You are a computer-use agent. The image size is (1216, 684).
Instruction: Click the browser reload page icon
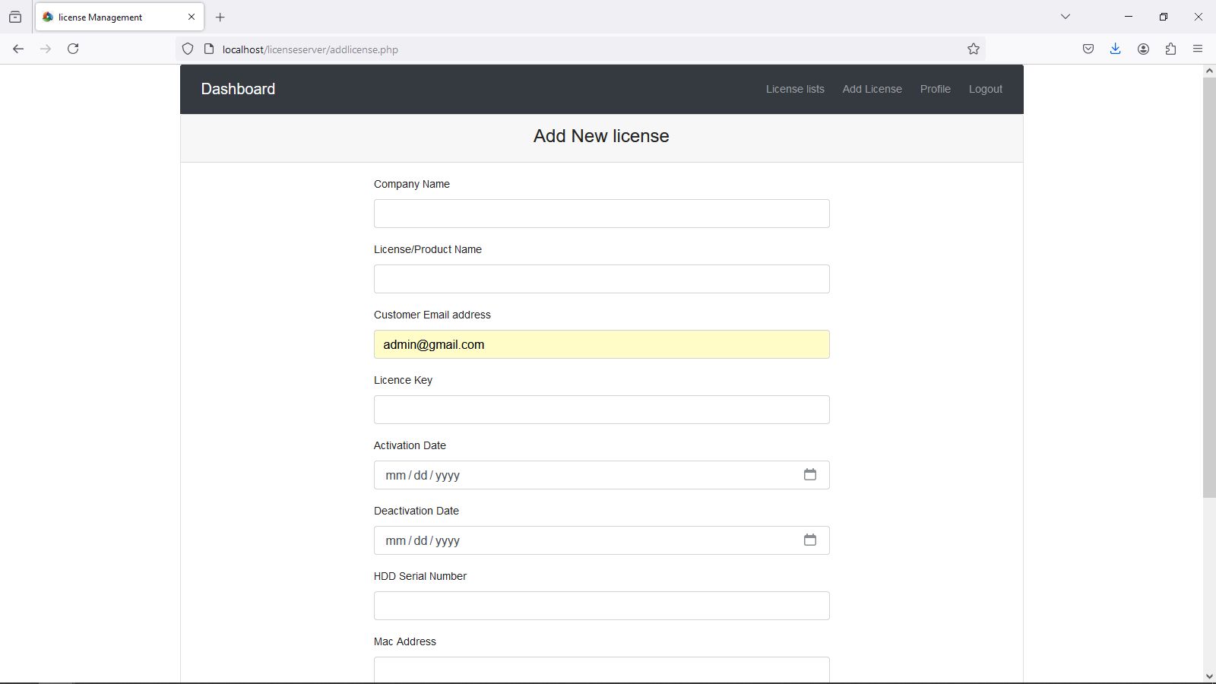(x=73, y=49)
